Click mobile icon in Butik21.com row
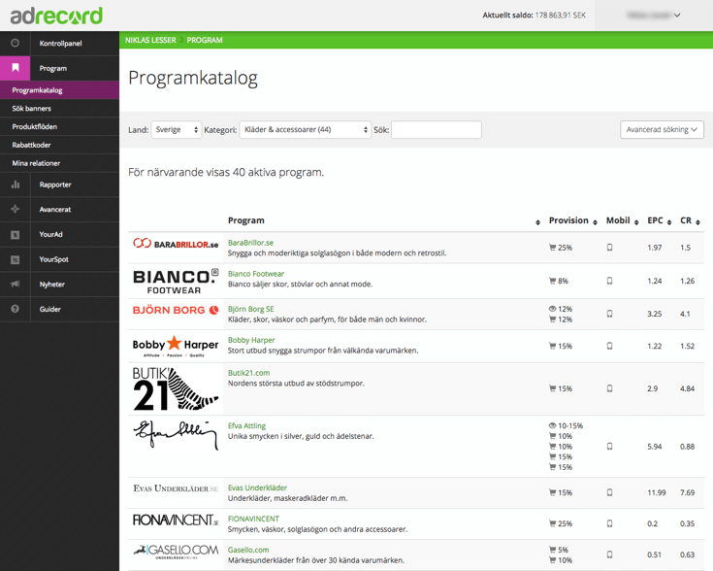The image size is (713, 571). click(x=609, y=388)
